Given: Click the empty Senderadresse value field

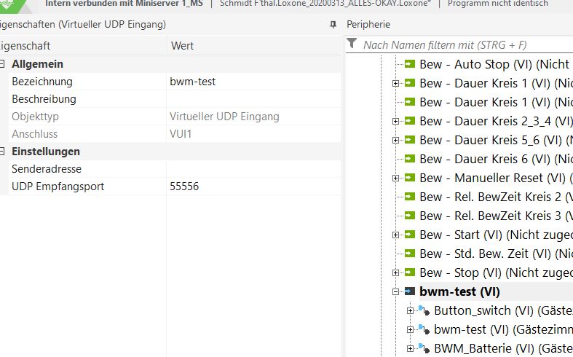Looking at the screenshot, I should (253, 169).
